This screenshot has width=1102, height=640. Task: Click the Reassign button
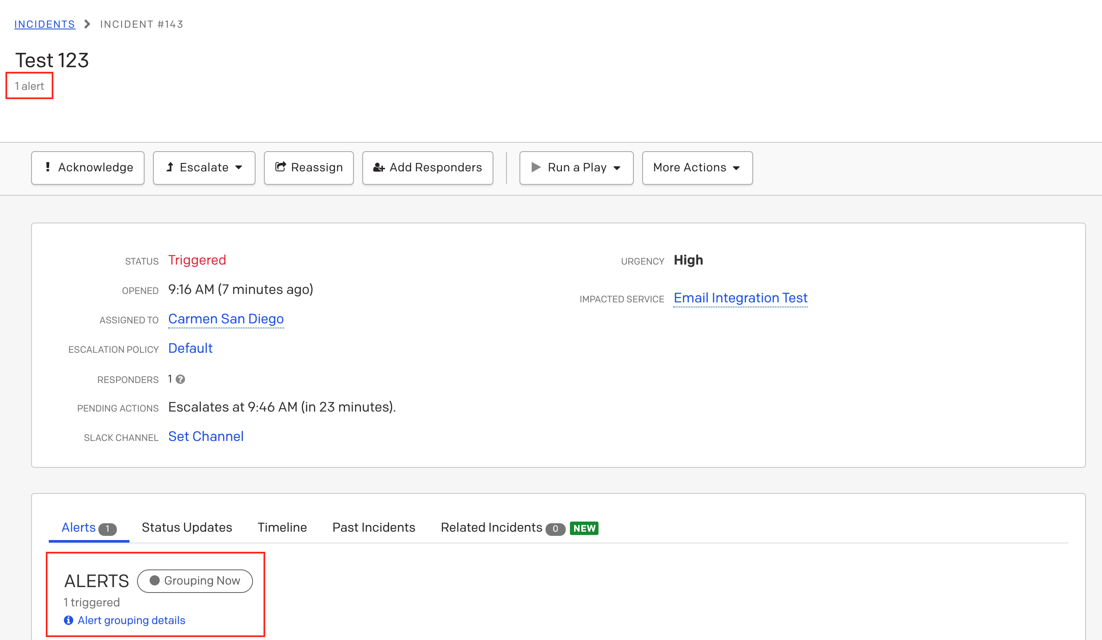click(x=308, y=168)
